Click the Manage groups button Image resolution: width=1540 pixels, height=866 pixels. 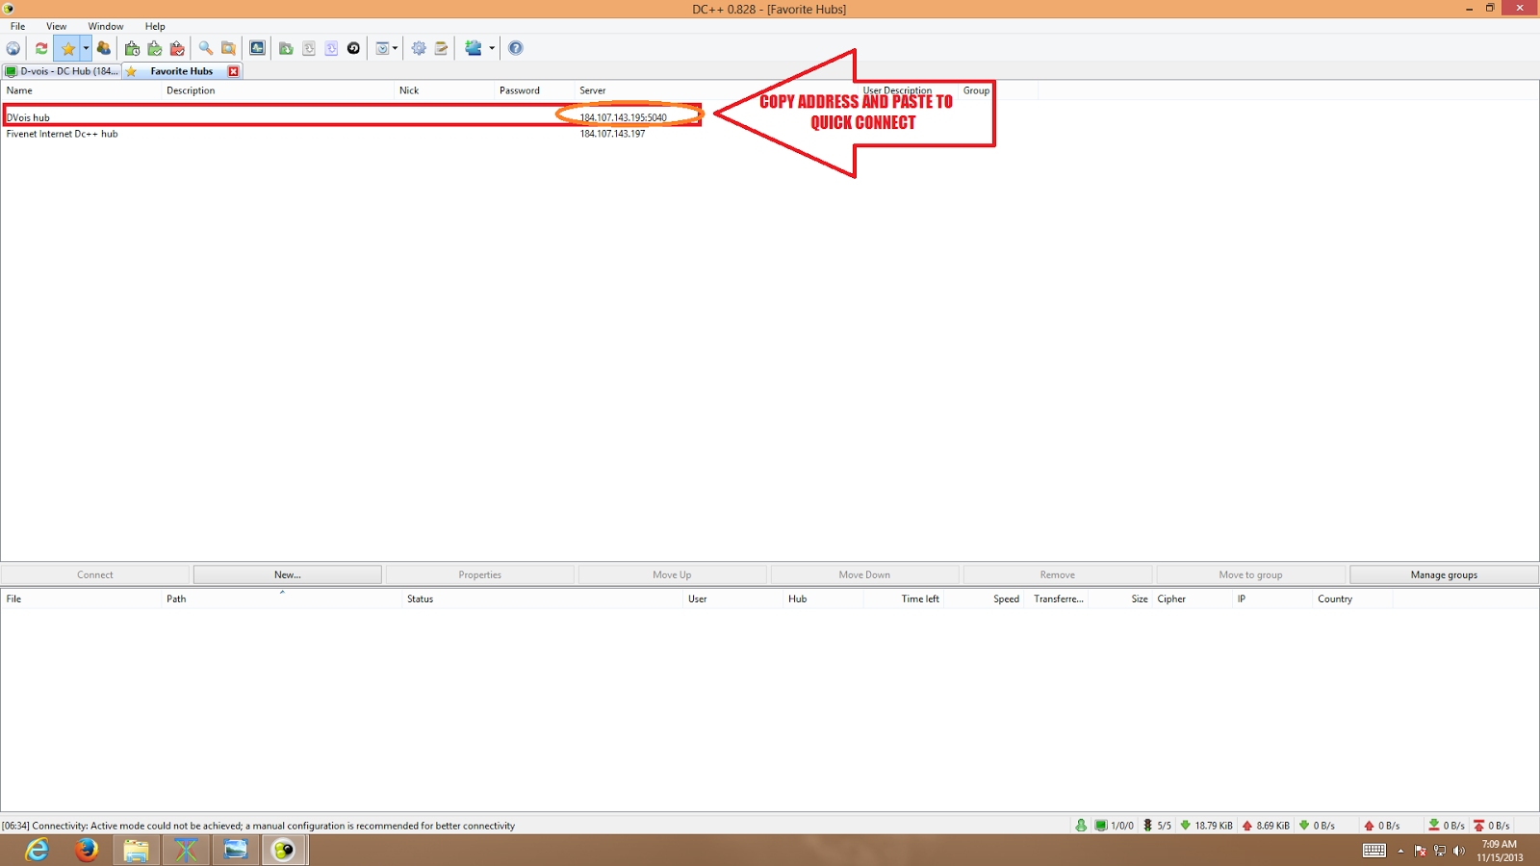pos(1444,574)
